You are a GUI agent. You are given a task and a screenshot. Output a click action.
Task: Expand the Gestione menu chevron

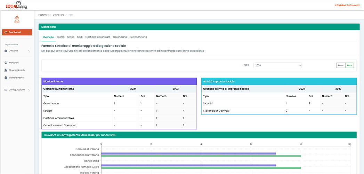click(29, 51)
